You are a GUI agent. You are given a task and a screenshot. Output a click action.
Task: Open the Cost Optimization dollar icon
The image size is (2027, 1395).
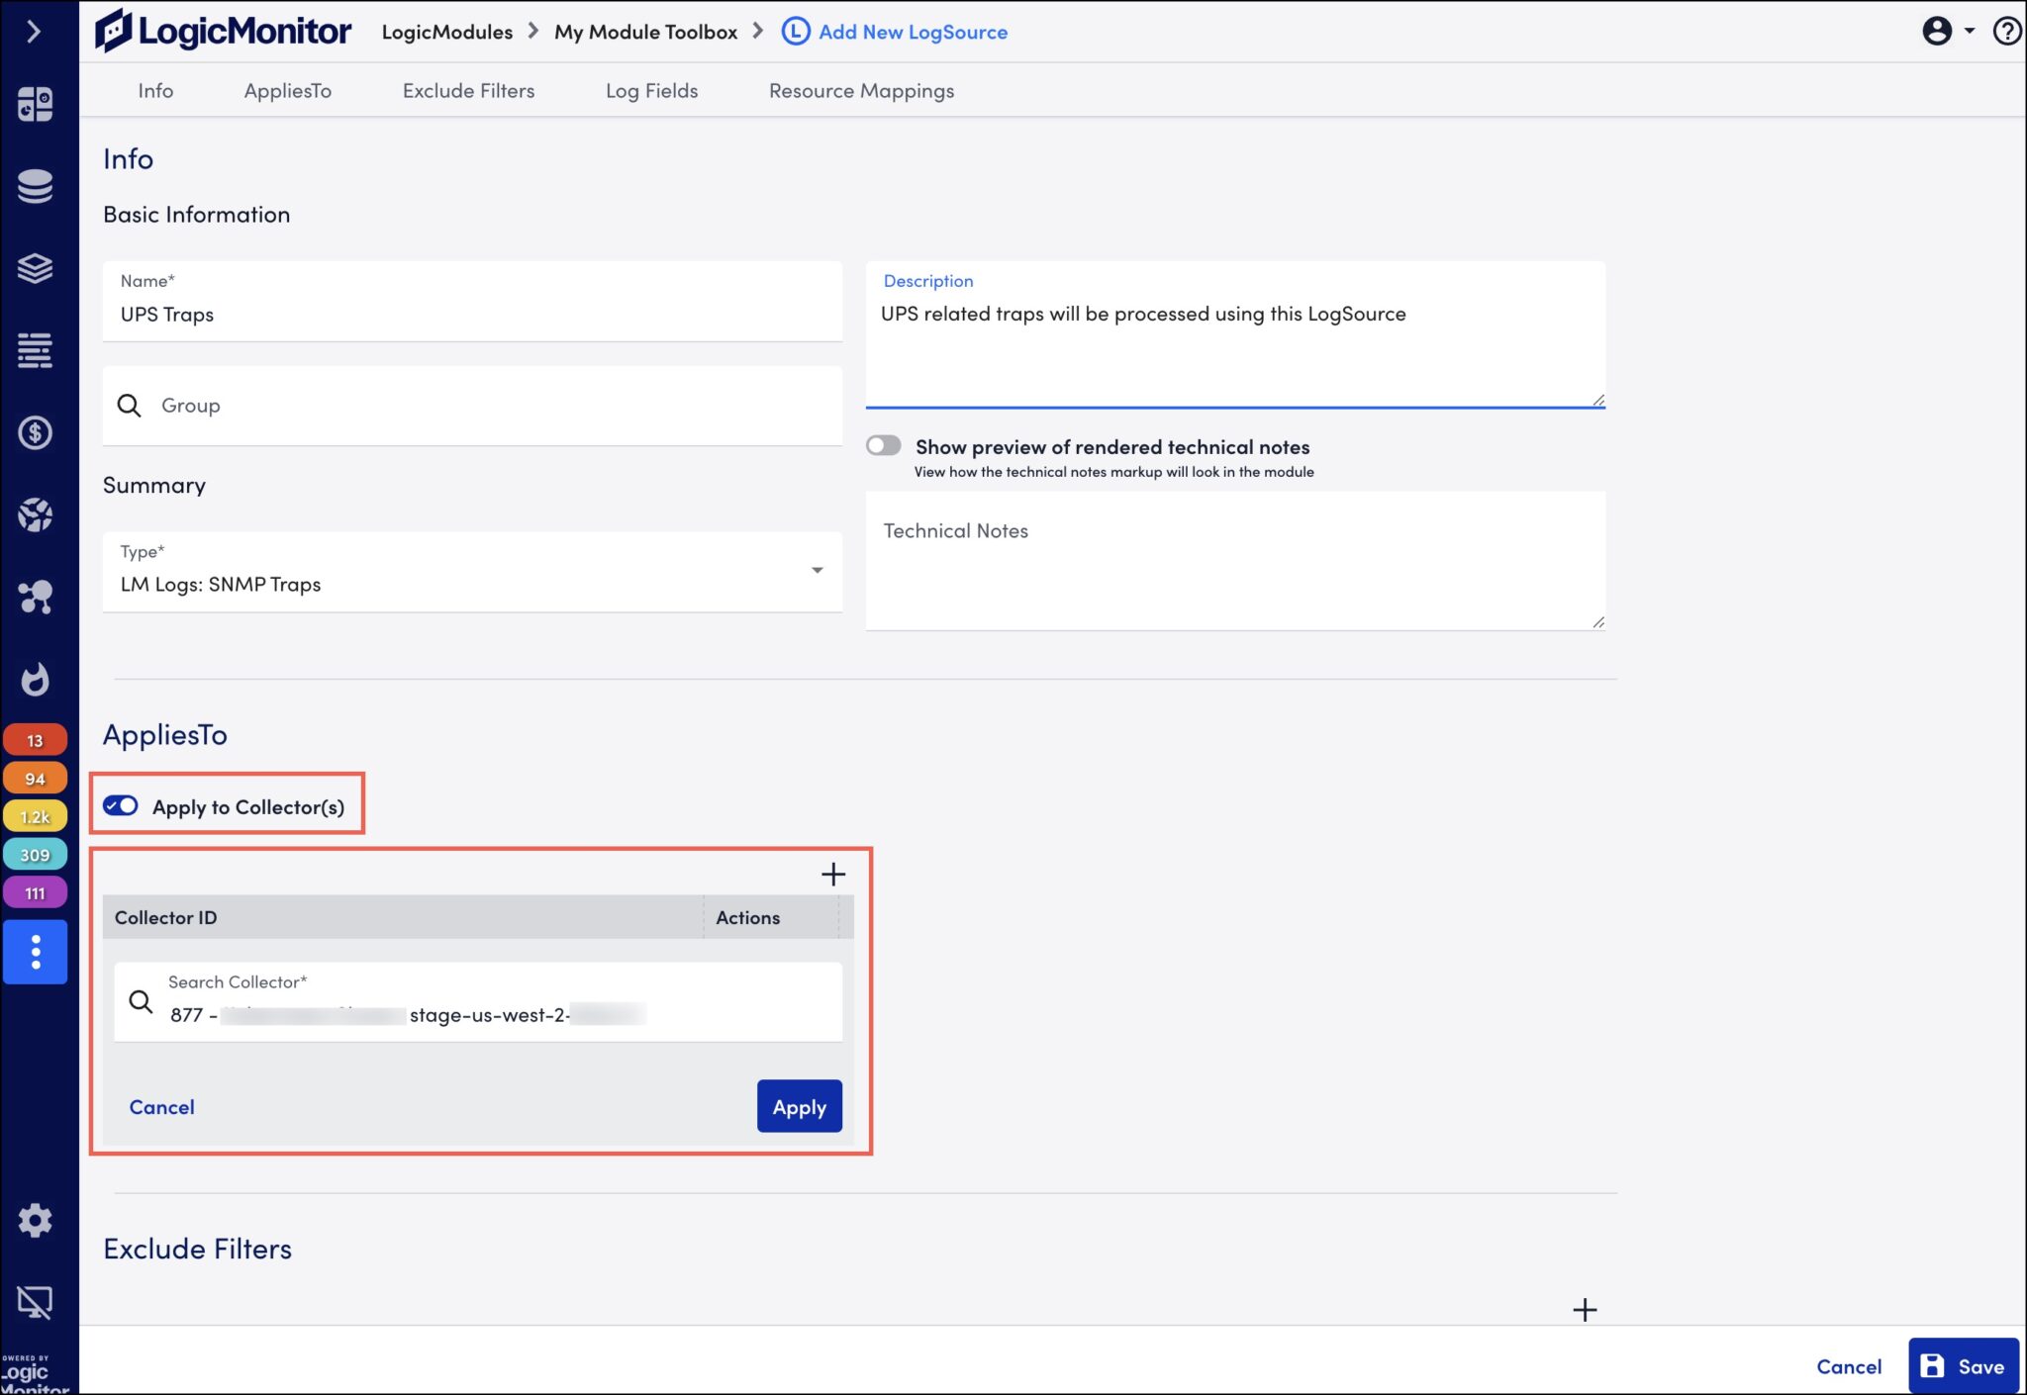pyautogui.click(x=36, y=432)
